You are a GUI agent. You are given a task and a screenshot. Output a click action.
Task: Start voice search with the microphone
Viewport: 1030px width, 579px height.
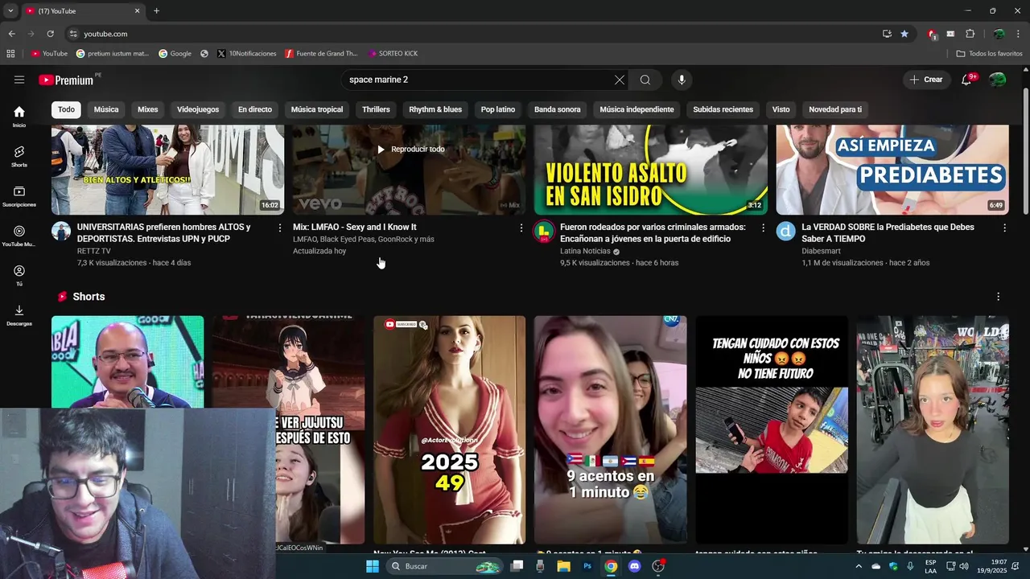(682, 80)
